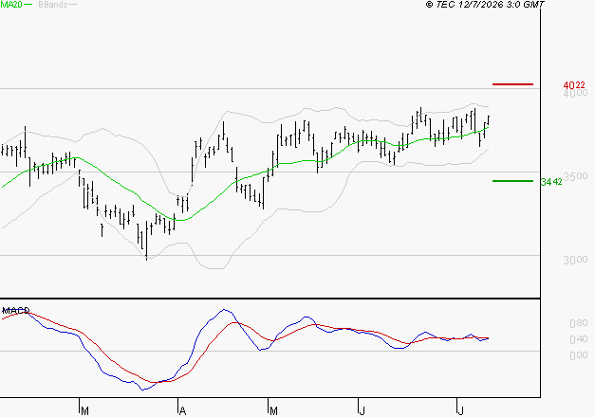Click the MACD indicator label
595x417 pixels.
pos(16,311)
